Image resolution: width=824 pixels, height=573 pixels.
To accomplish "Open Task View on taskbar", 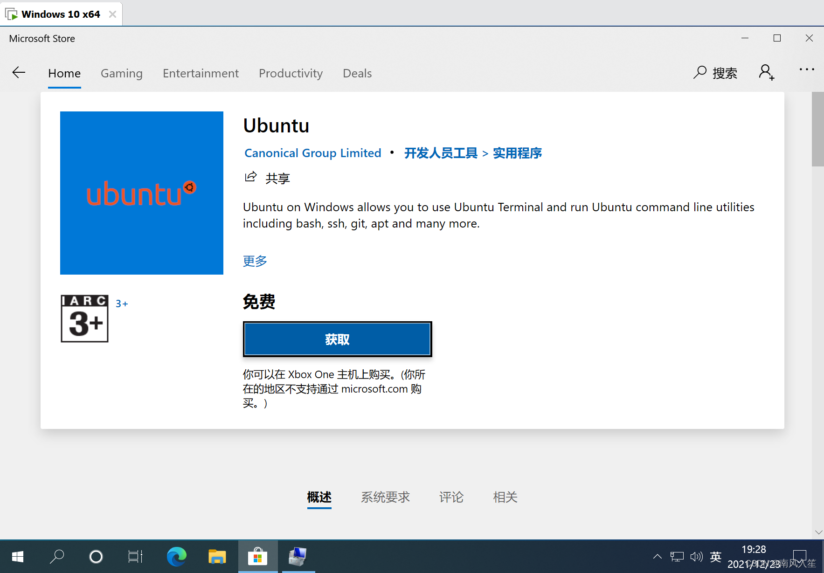I will 135,557.
